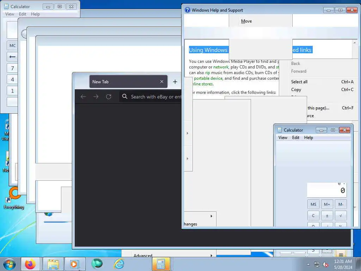Viewport: 361px width, 271px height.
Task: Click the MC button in Calculator
Action: [12, 46]
